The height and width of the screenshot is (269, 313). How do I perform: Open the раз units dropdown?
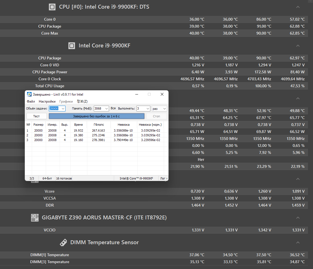click(x=165, y=108)
